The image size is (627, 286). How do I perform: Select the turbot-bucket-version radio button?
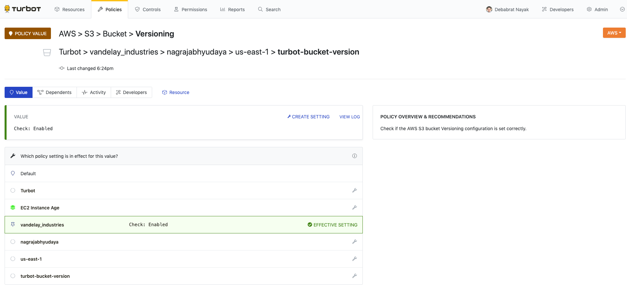coord(13,276)
